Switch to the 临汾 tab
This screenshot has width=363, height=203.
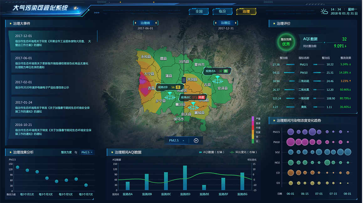click(x=222, y=12)
